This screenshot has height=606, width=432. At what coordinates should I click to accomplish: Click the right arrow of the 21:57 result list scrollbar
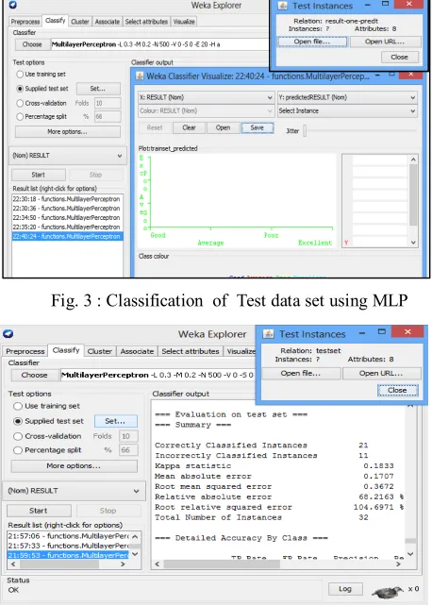(123, 564)
